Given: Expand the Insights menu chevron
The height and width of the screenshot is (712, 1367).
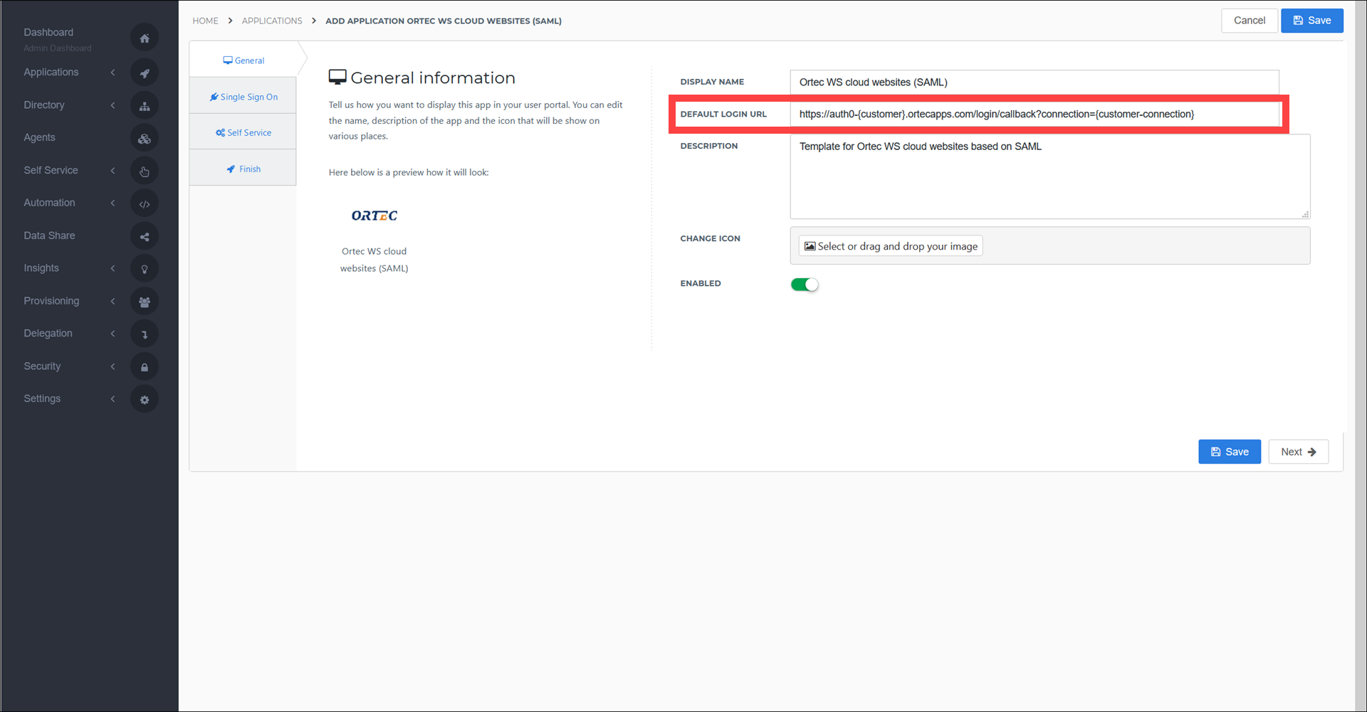Looking at the screenshot, I should coord(112,268).
